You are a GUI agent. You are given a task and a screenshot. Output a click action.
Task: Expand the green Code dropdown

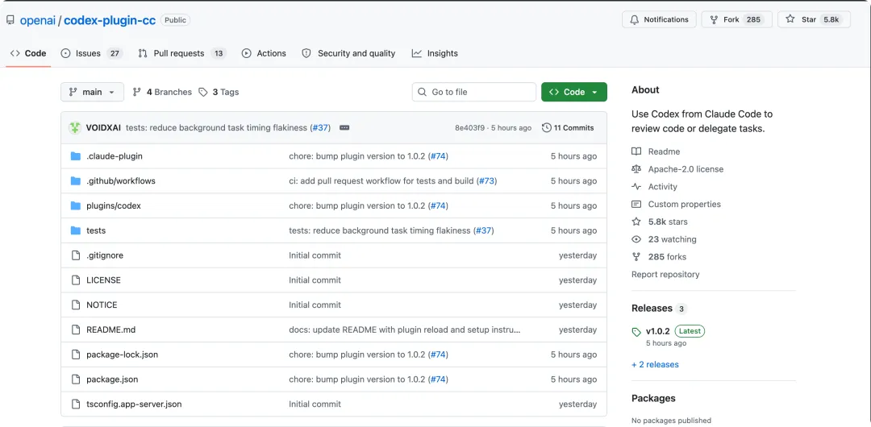573,92
